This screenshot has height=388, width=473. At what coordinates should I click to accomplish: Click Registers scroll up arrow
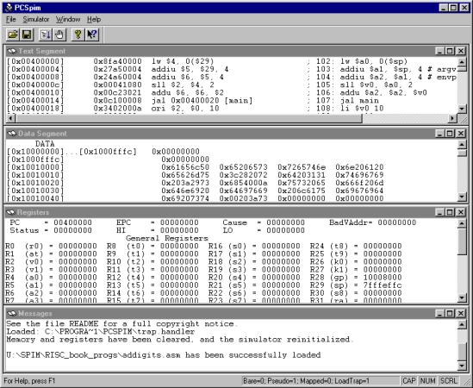click(462, 223)
